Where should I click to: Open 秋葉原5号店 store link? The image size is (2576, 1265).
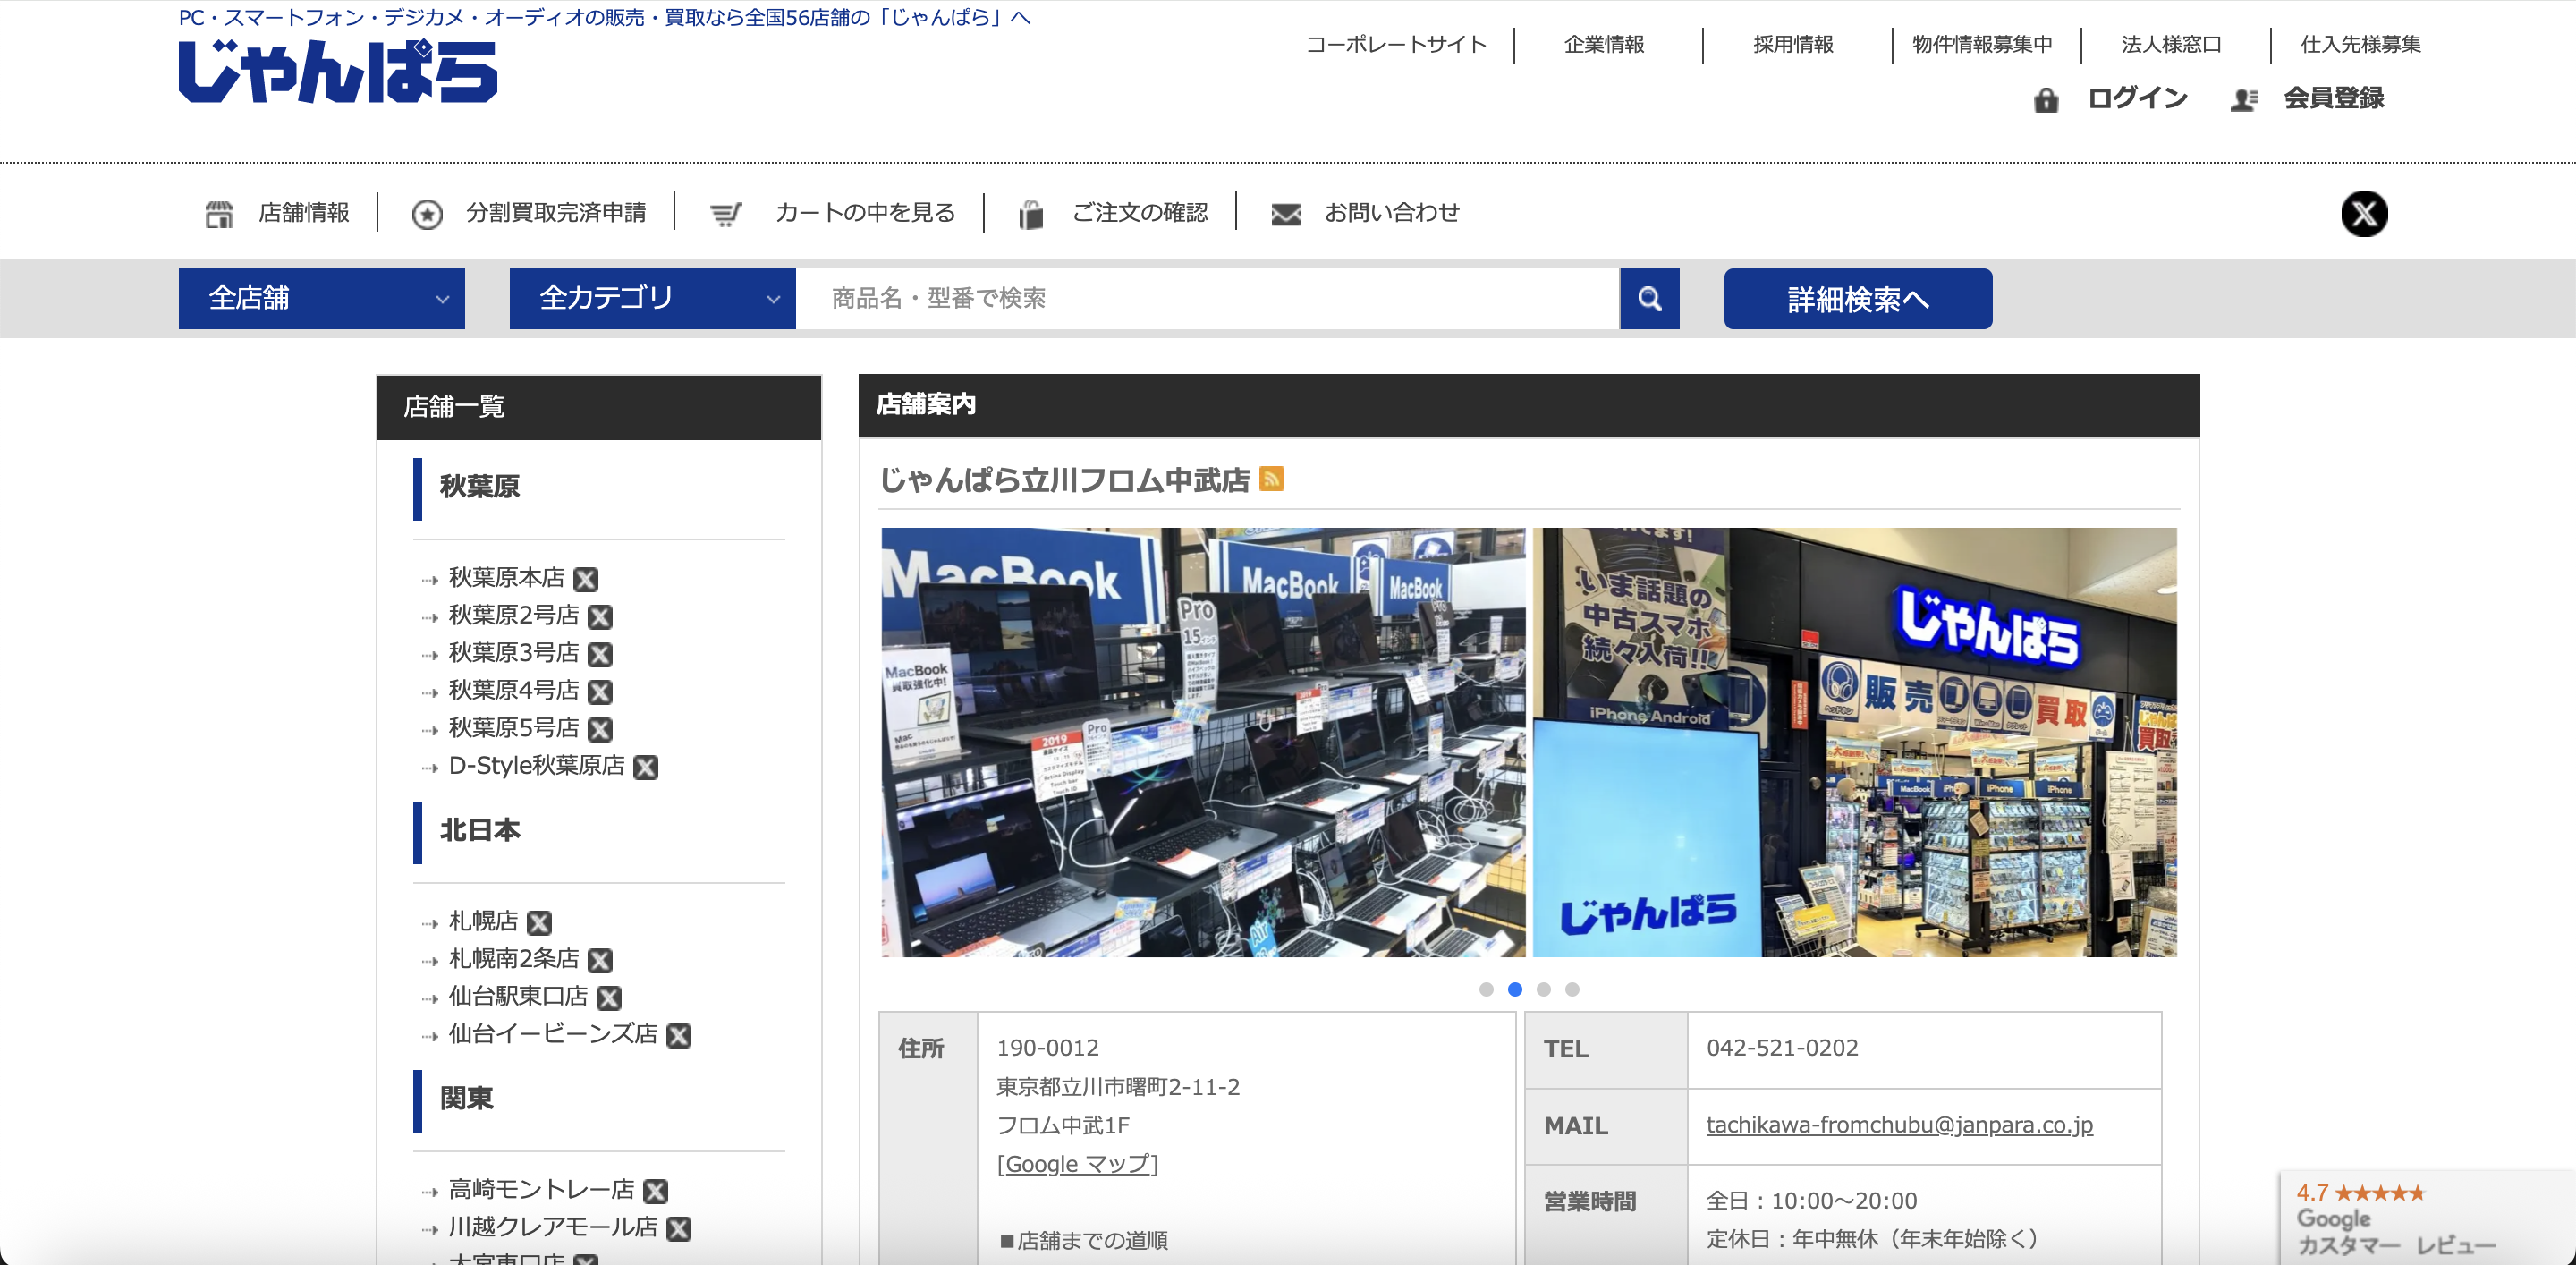coord(514,728)
